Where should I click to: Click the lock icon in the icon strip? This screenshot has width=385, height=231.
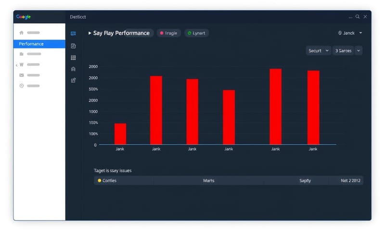[73, 69]
